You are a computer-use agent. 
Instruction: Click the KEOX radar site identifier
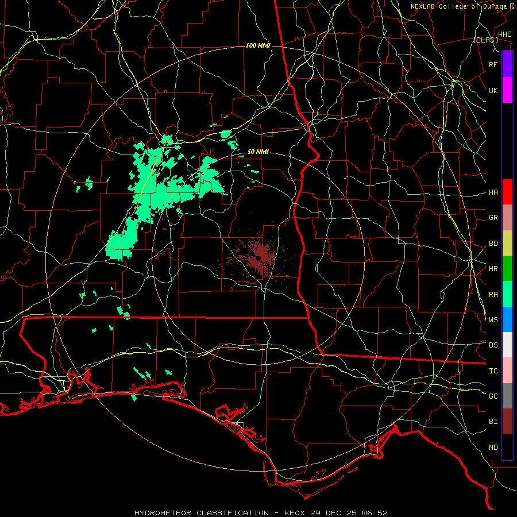point(296,513)
